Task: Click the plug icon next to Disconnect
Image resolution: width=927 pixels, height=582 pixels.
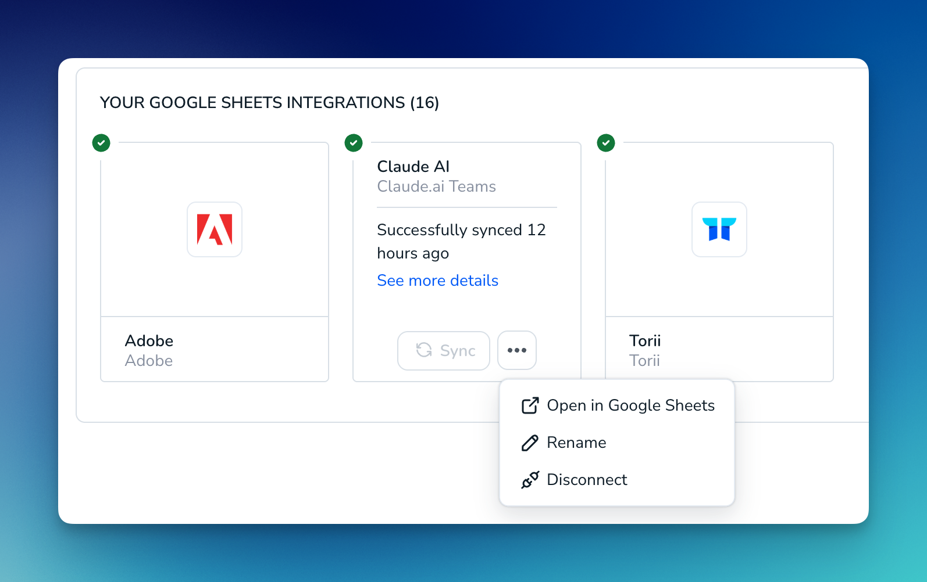Action: tap(530, 480)
